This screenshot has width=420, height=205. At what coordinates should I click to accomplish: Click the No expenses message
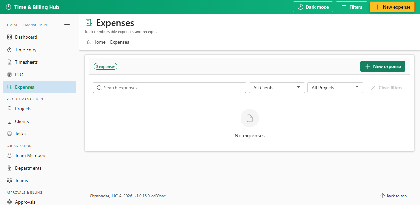click(x=249, y=135)
